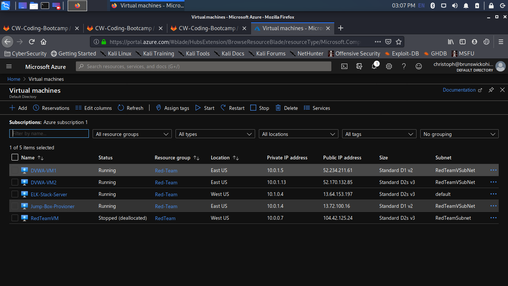
Task: Open new Firefox tab plus button
Action: [341, 28]
